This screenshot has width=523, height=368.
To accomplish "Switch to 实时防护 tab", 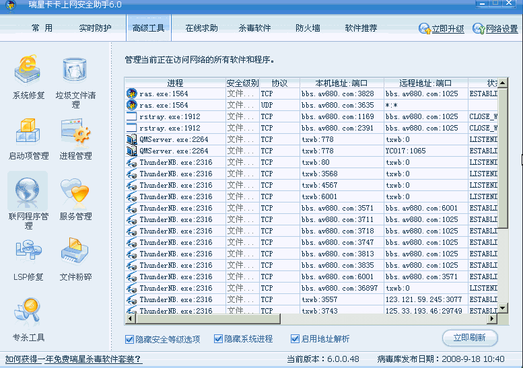I will click(95, 28).
